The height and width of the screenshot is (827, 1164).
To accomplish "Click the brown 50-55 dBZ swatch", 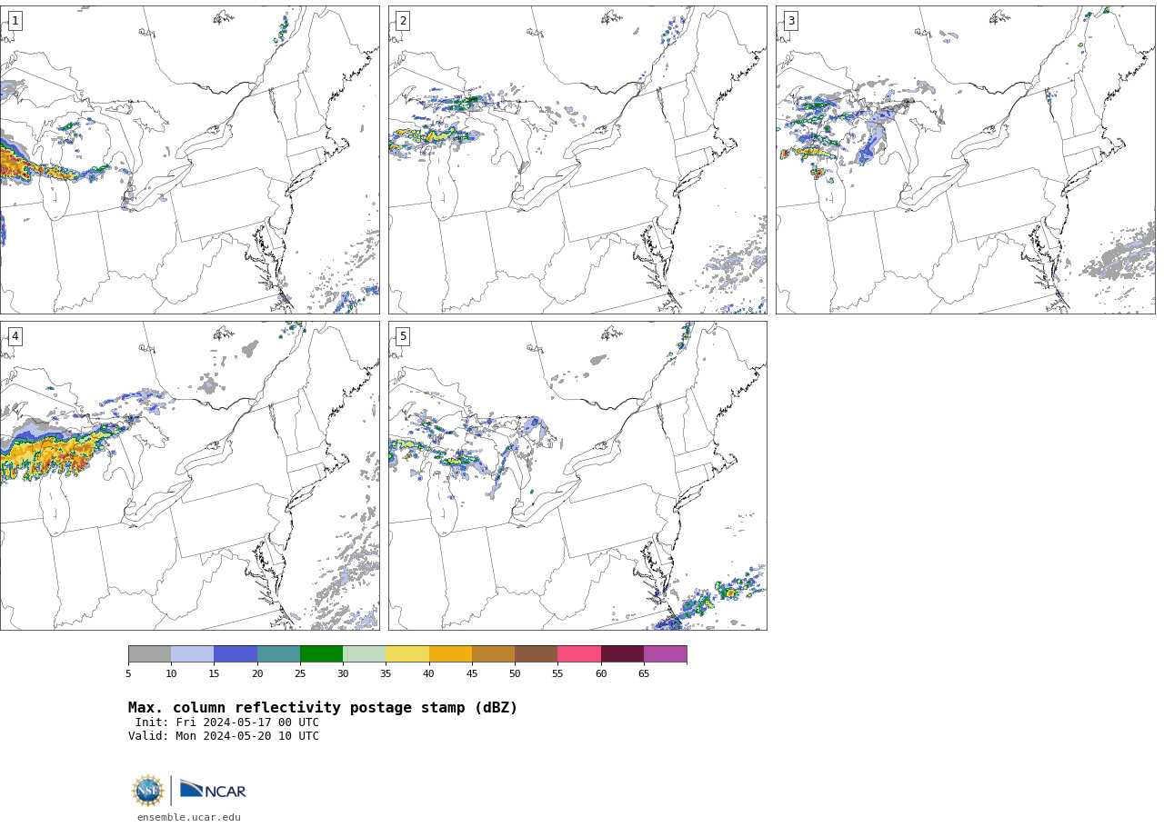I will (x=537, y=654).
